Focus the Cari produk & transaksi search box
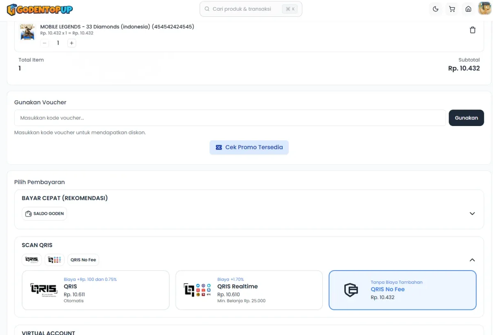 [251, 9]
